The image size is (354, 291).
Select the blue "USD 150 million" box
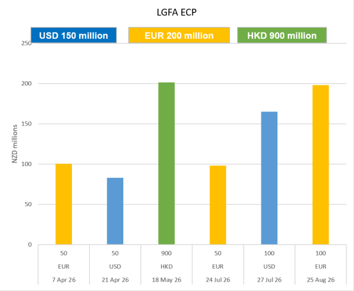[x=74, y=35]
